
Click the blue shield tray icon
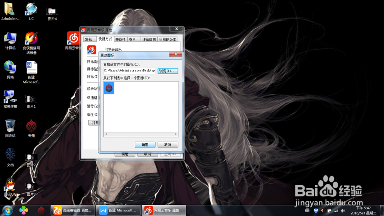pyautogui.click(x=316, y=211)
